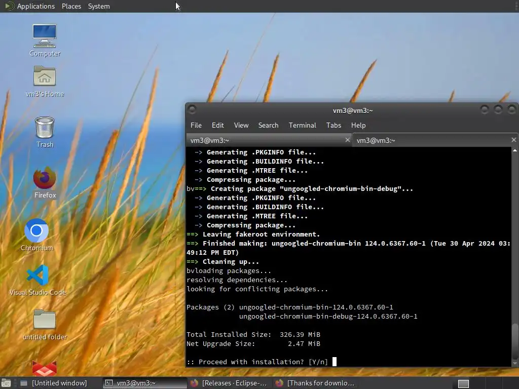
Task: Click the 'Net Upgrade Size: 2.47 MiB' line
Action: (253, 344)
